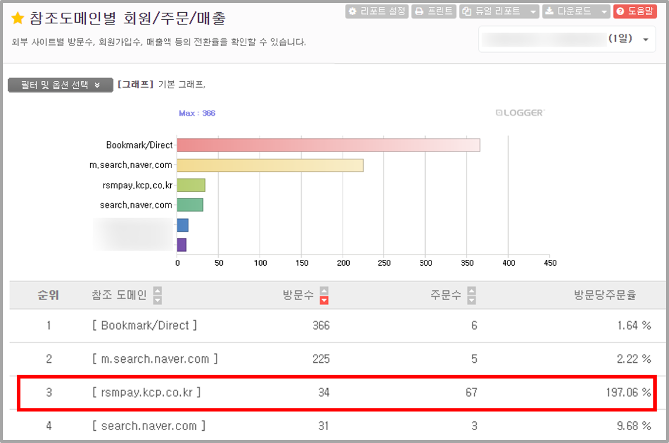This screenshot has height=443, width=669.
Task: Click visit count 366 in the table
Action: click(321, 325)
